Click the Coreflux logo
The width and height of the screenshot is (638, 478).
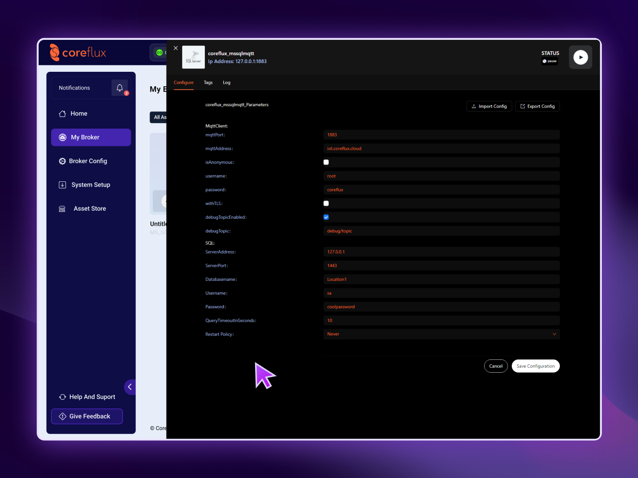78,53
